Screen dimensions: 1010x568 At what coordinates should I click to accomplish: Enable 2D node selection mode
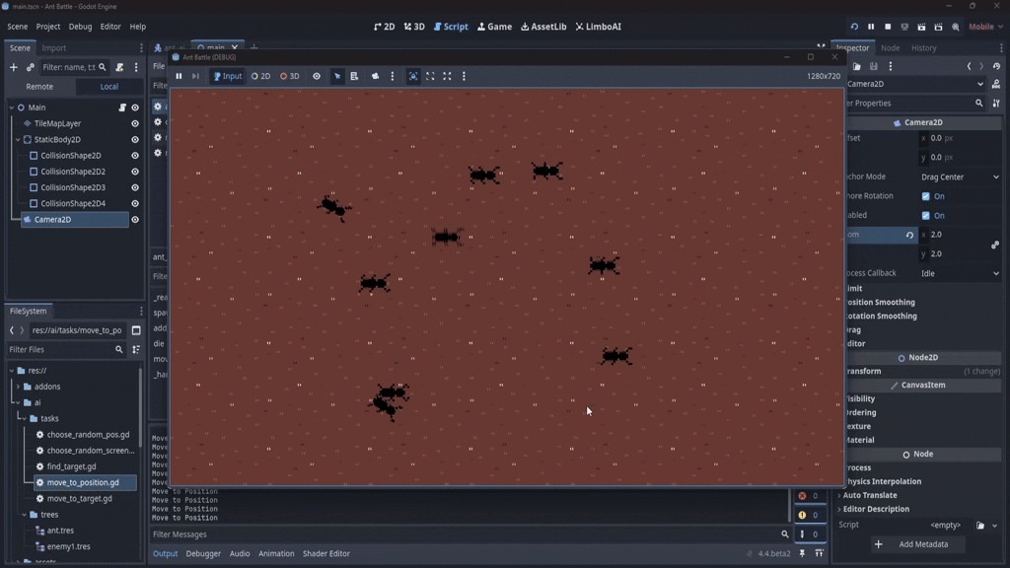pos(260,76)
